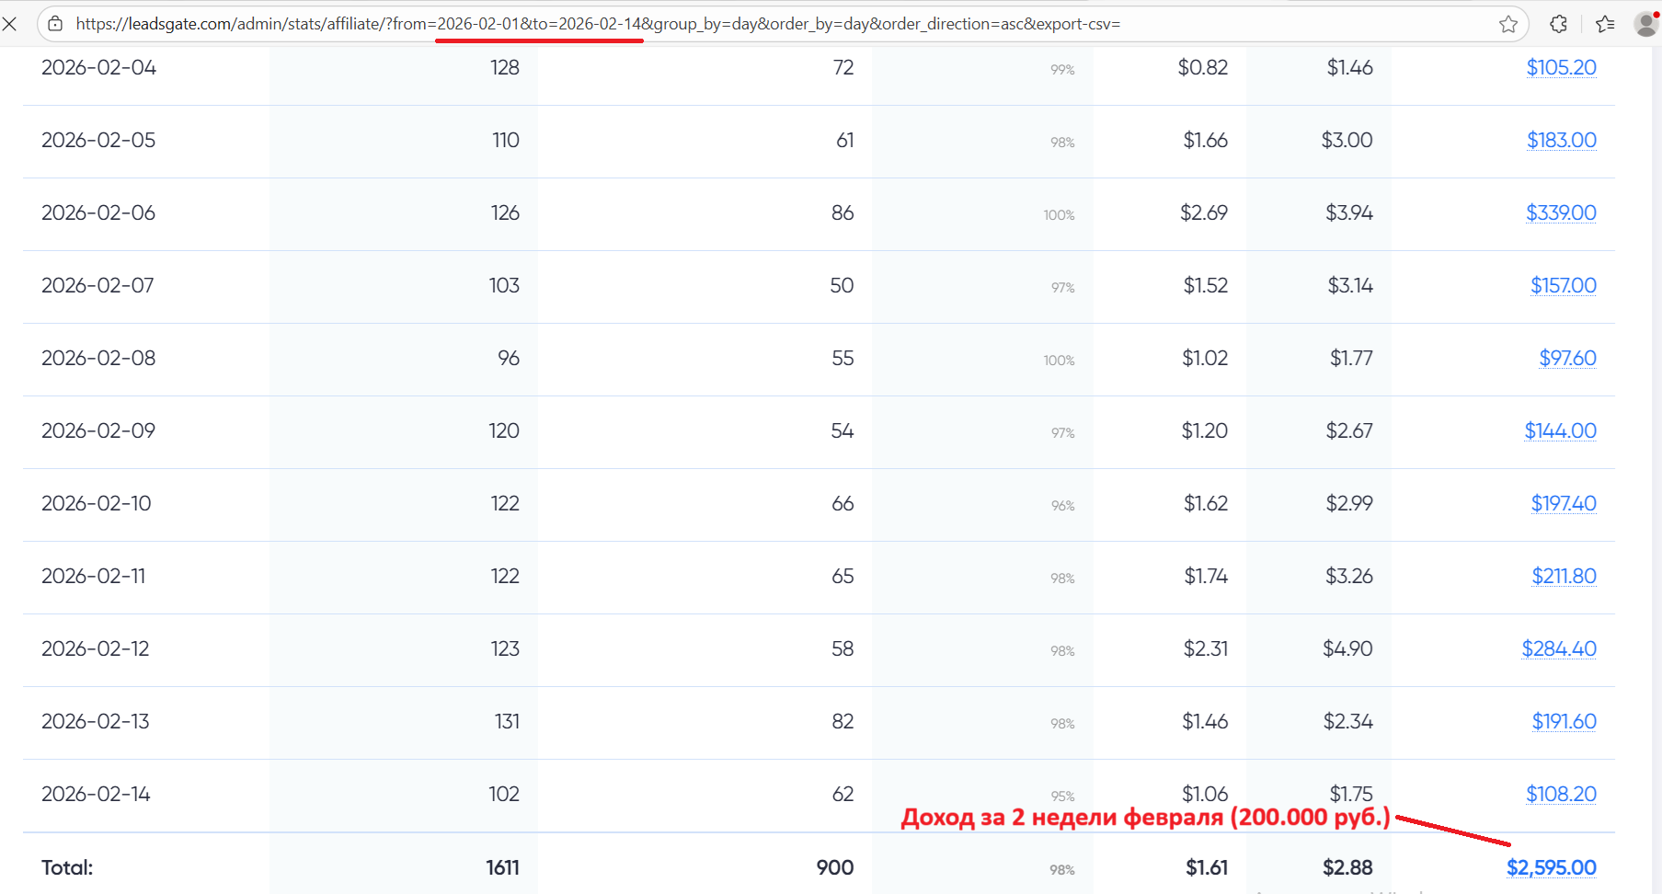Viewport: 1662px width, 894px height.
Task: Open the $183.00 earnings link
Action: click(x=1561, y=141)
